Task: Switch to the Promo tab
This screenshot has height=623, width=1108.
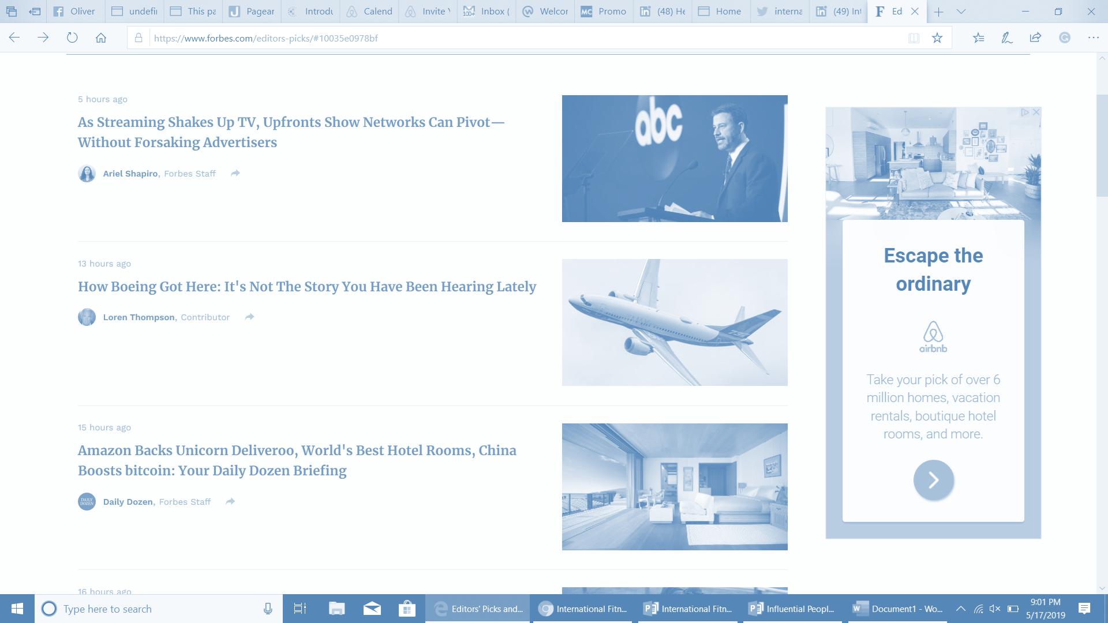Action: [x=604, y=11]
